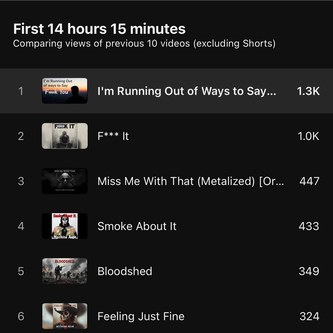Screen dimensions: 333x333
Task: Click the 'First 14 hours 15 minutes' heading
Action: 99,29
